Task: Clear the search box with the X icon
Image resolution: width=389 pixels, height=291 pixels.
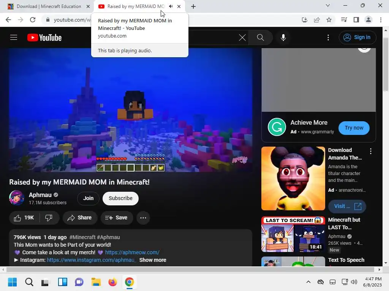Action: point(242,38)
